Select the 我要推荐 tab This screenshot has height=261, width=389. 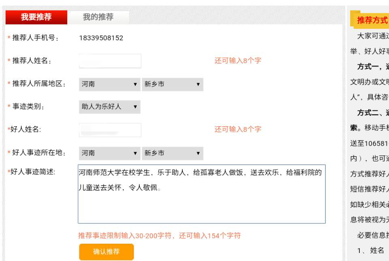coord(36,17)
